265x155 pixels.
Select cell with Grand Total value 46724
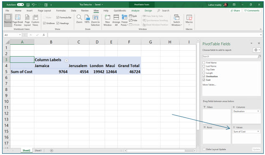(129, 72)
